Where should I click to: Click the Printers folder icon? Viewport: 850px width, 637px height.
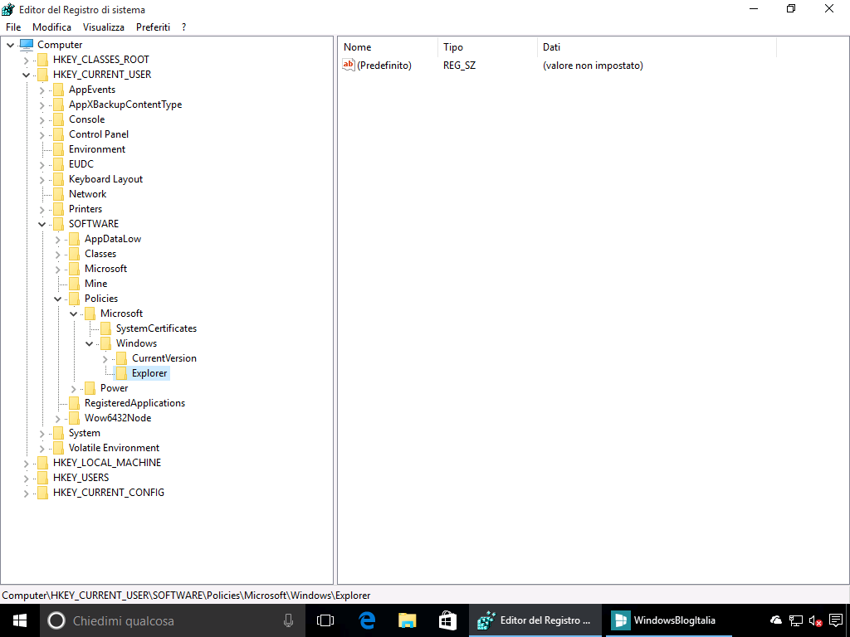click(x=58, y=209)
